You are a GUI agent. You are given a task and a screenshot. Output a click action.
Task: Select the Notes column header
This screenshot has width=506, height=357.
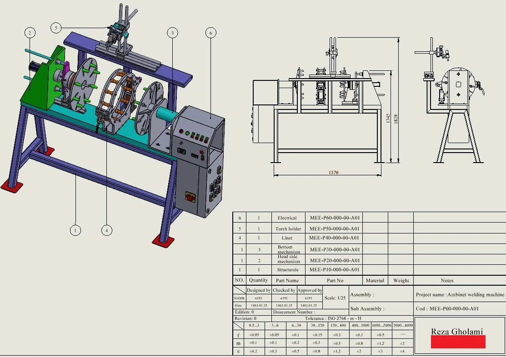tap(447, 281)
